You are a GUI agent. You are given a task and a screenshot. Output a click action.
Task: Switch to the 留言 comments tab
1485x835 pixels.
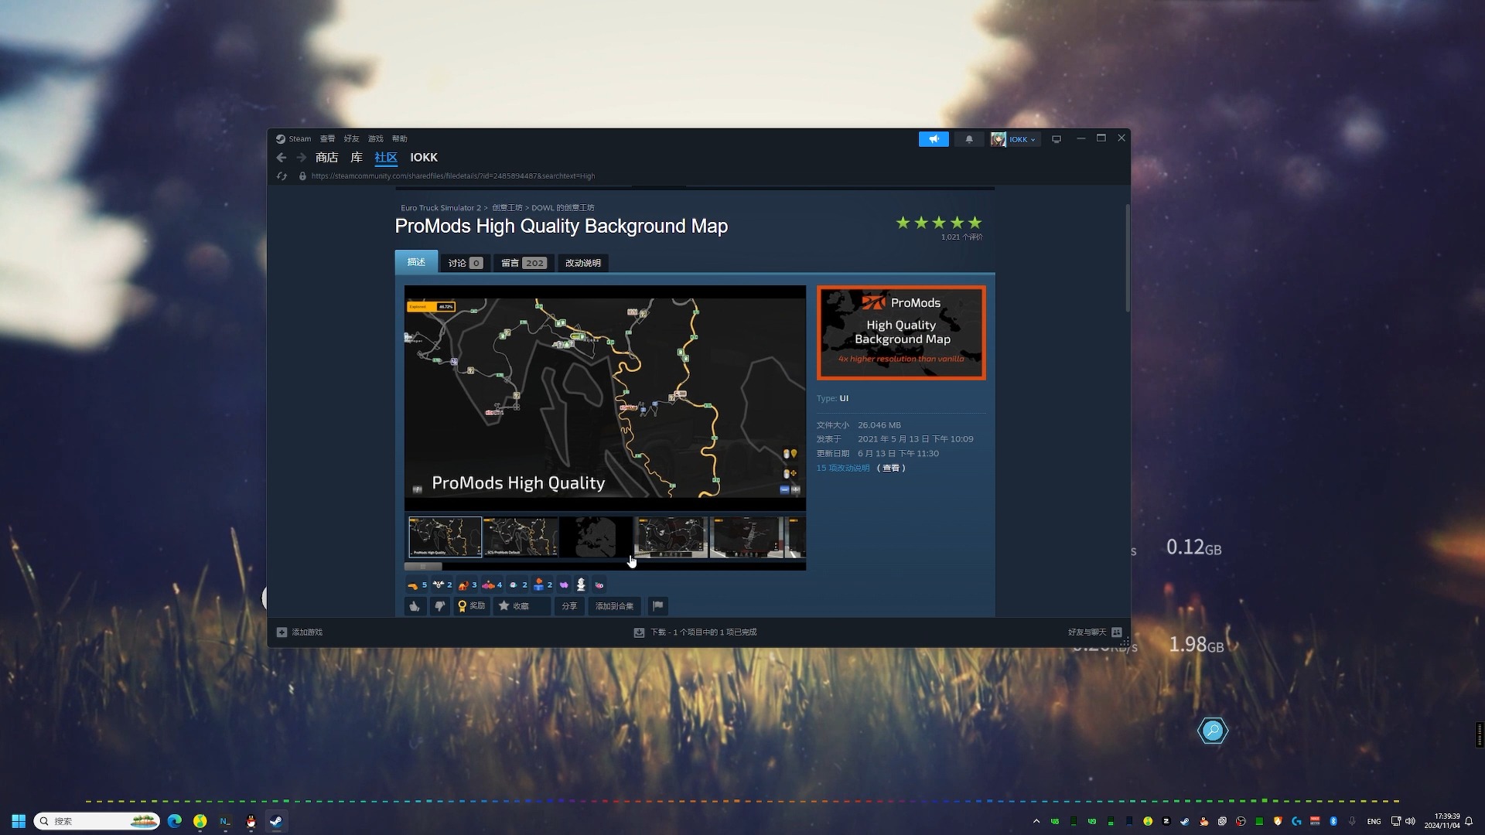click(524, 263)
